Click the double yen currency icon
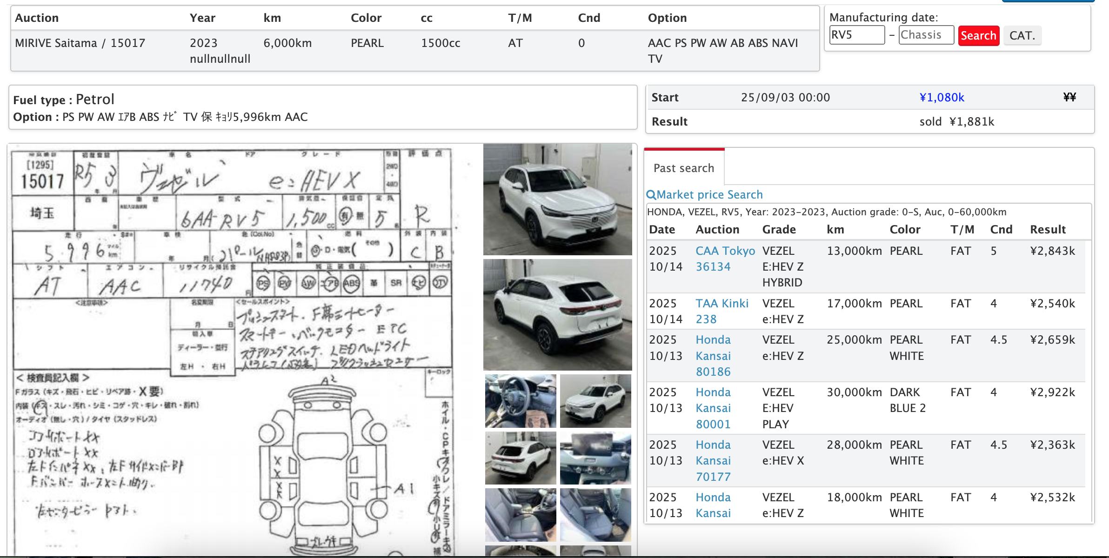 tap(1069, 97)
